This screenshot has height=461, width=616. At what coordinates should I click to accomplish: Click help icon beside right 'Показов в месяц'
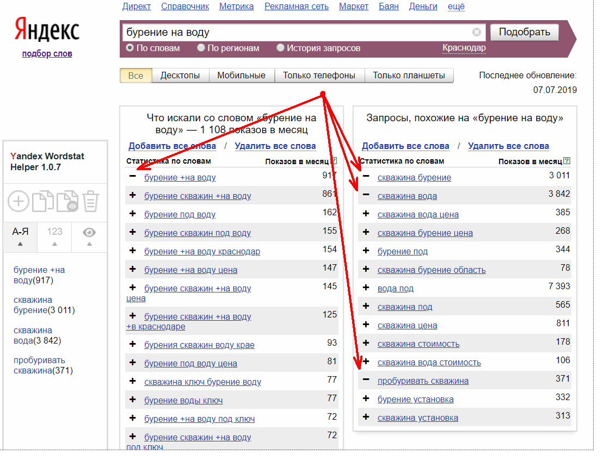pos(566,161)
